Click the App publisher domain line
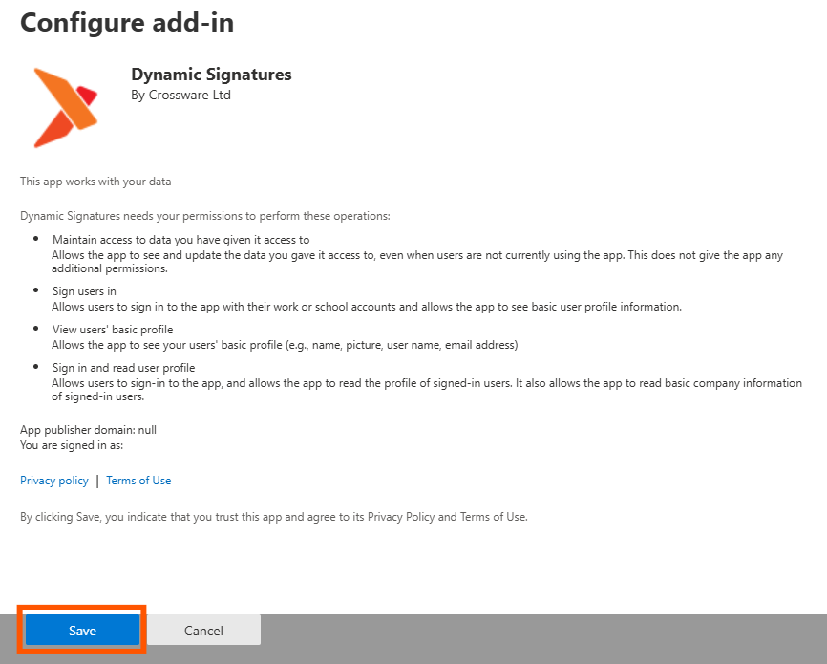Viewport: 827px width, 664px height. (x=88, y=430)
